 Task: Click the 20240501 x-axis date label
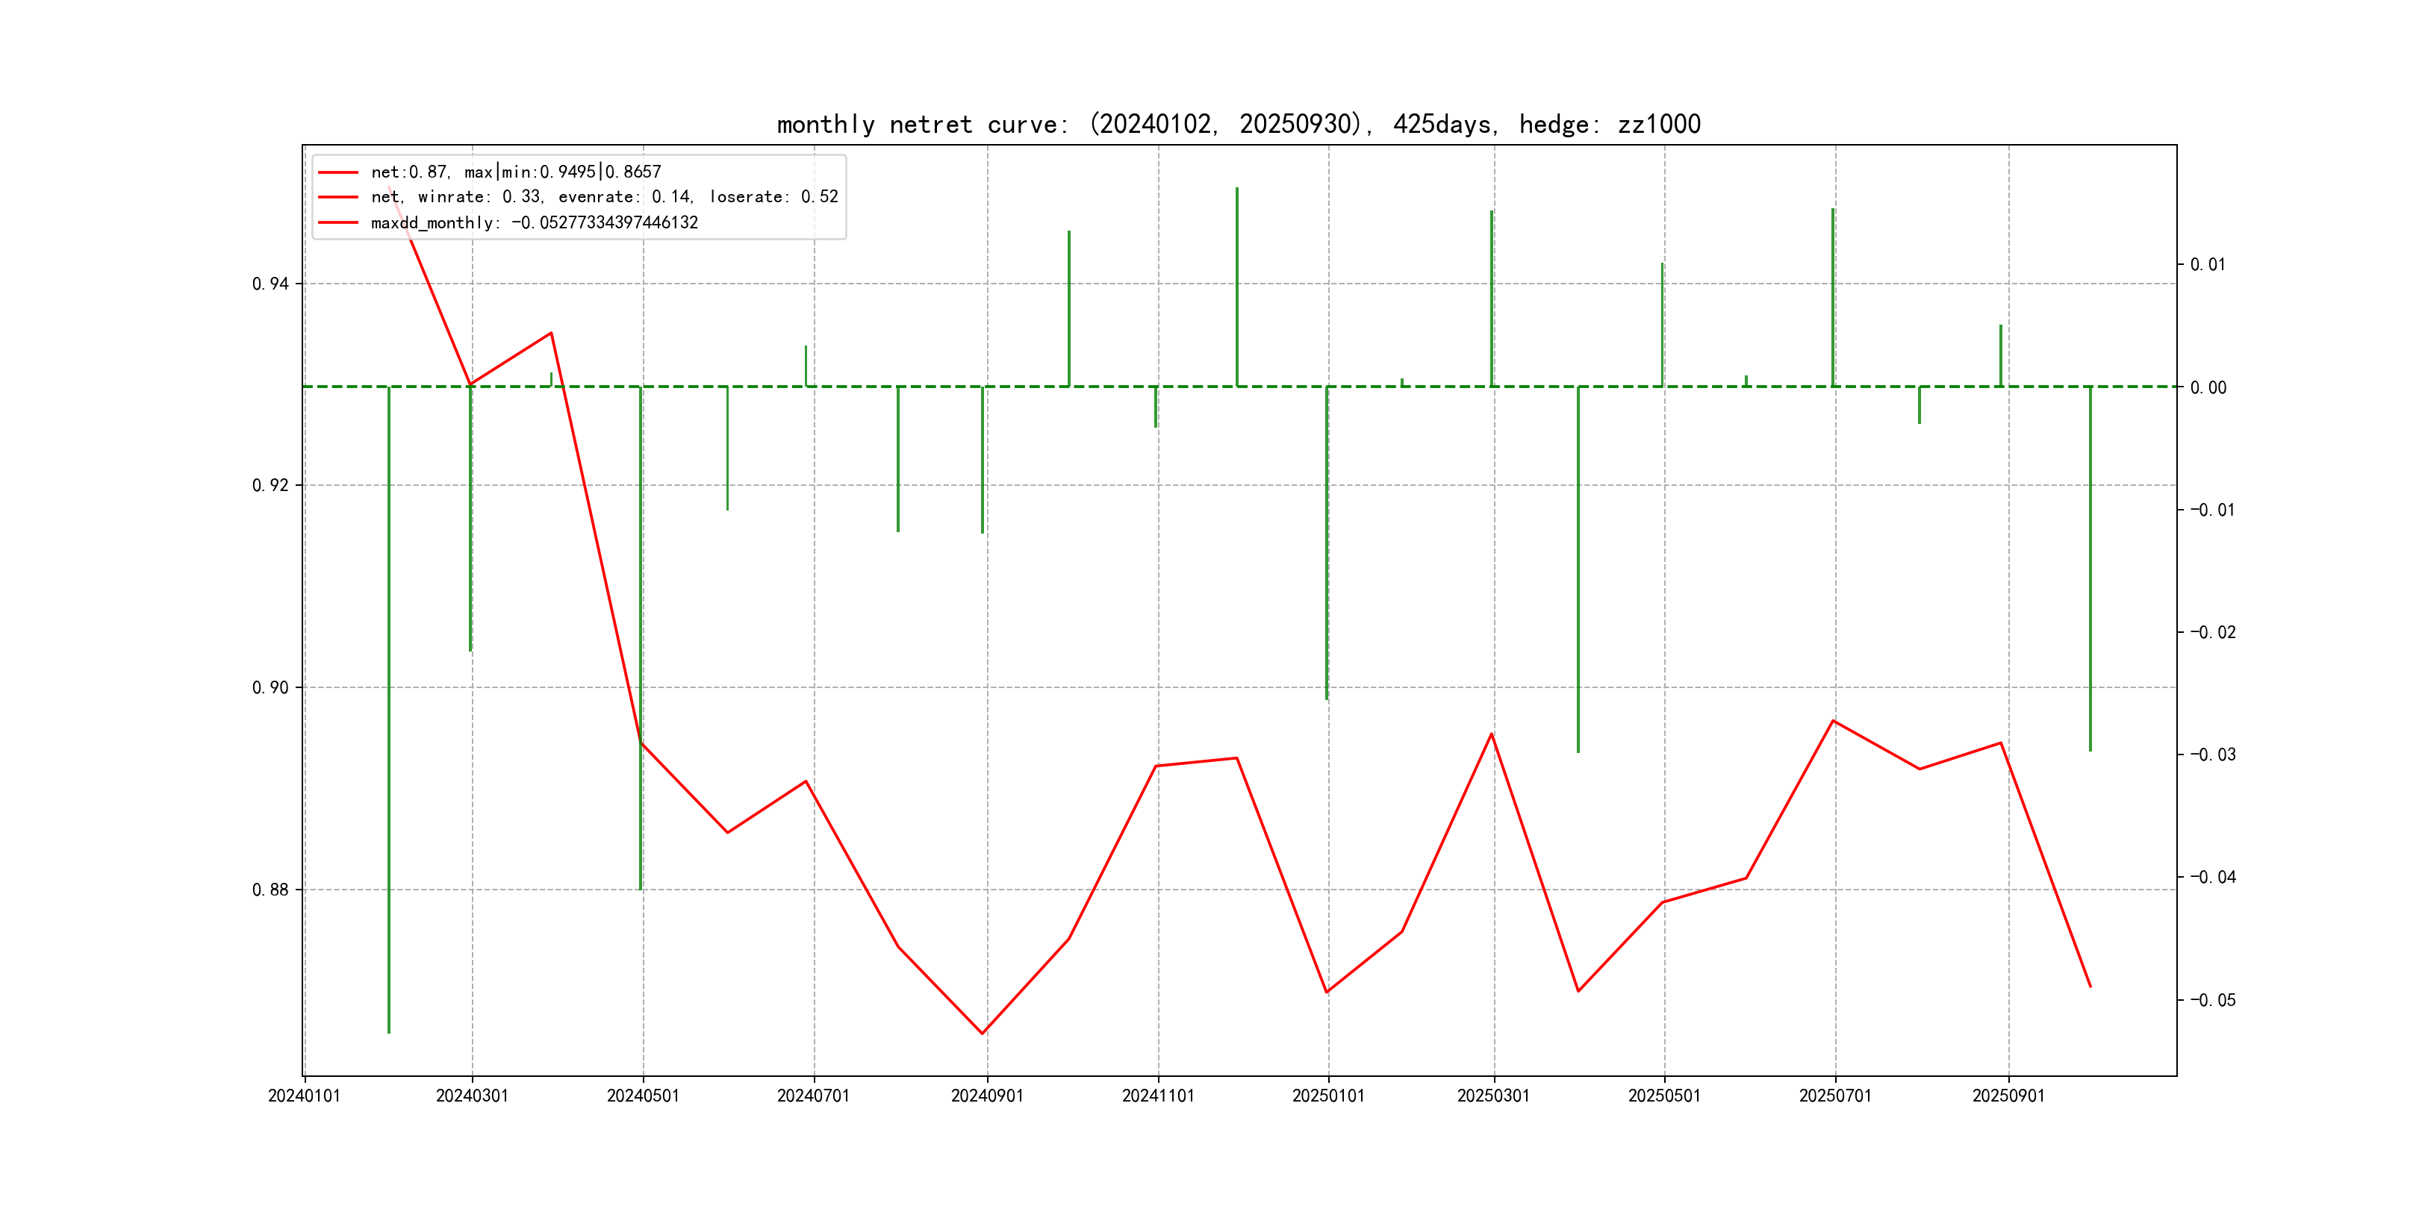point(642,1096)
